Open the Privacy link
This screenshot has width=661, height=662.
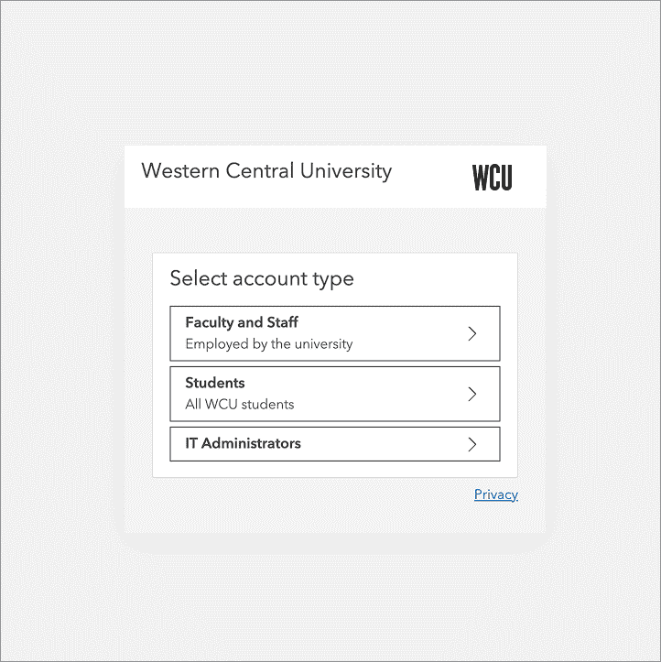click(x=495, y=494)
